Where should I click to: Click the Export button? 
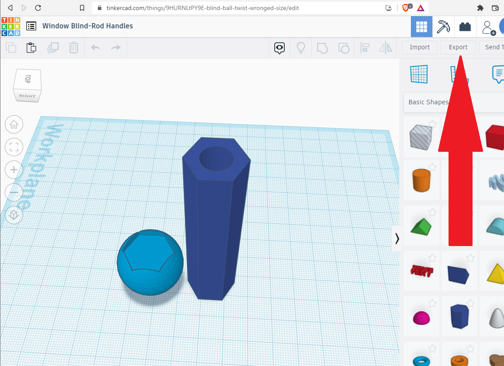pyautogui.click(x=458, y=47)
